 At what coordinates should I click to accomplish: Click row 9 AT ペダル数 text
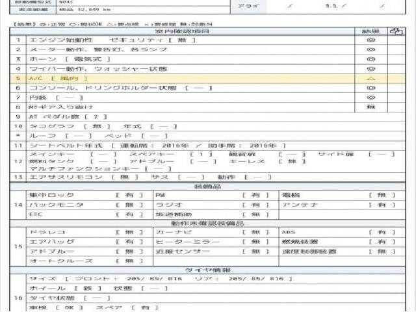[x=54, y=117]
